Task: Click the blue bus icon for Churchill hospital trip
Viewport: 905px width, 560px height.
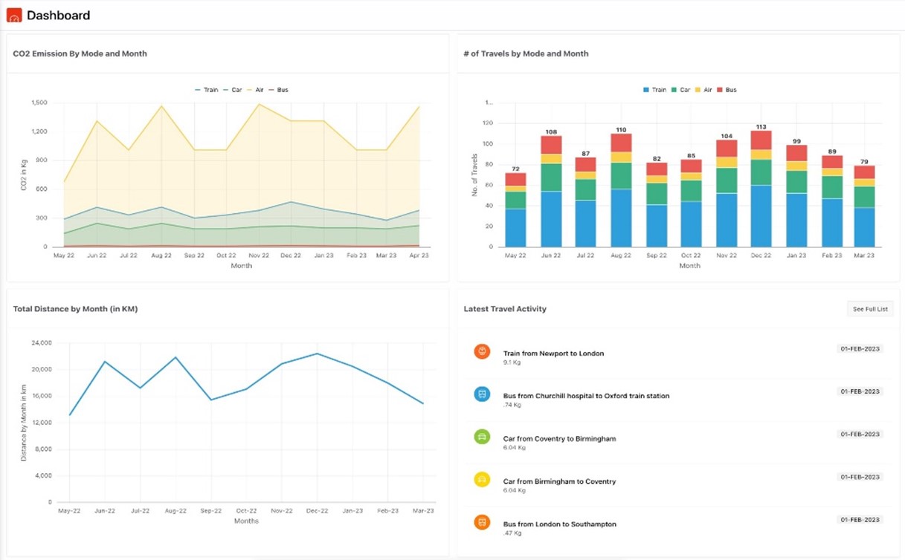Action: tap(482, 394)
